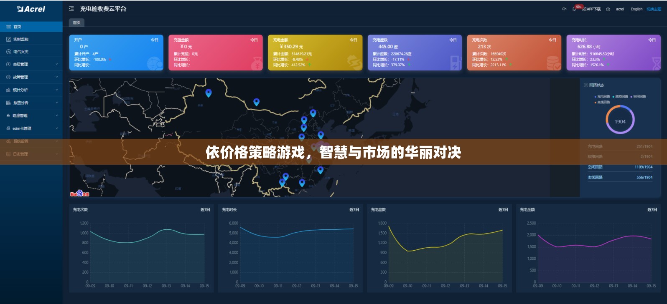Click the hourglass icon on the purple 充电时长 card
This screenshot has width=667, height=304.
tap(656, 63)
